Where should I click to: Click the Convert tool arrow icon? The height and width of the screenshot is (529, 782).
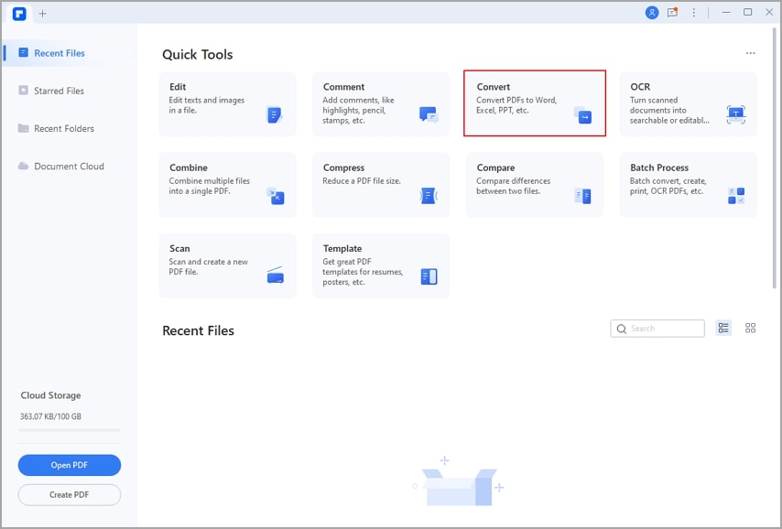582,114
